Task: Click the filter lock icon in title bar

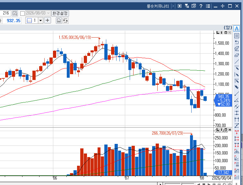Action: tap(187, 6)
